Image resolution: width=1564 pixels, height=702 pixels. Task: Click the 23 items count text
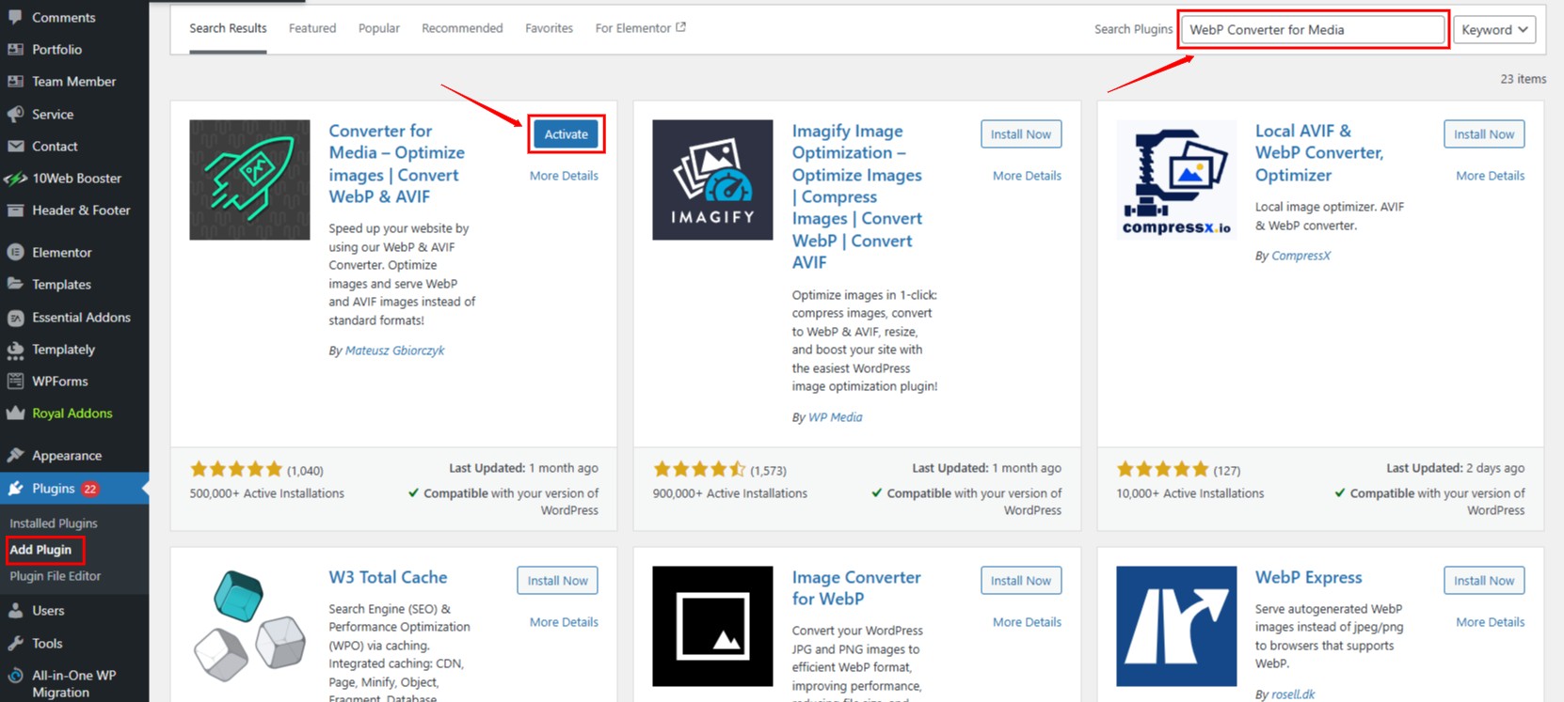[x=1523, y=79]
